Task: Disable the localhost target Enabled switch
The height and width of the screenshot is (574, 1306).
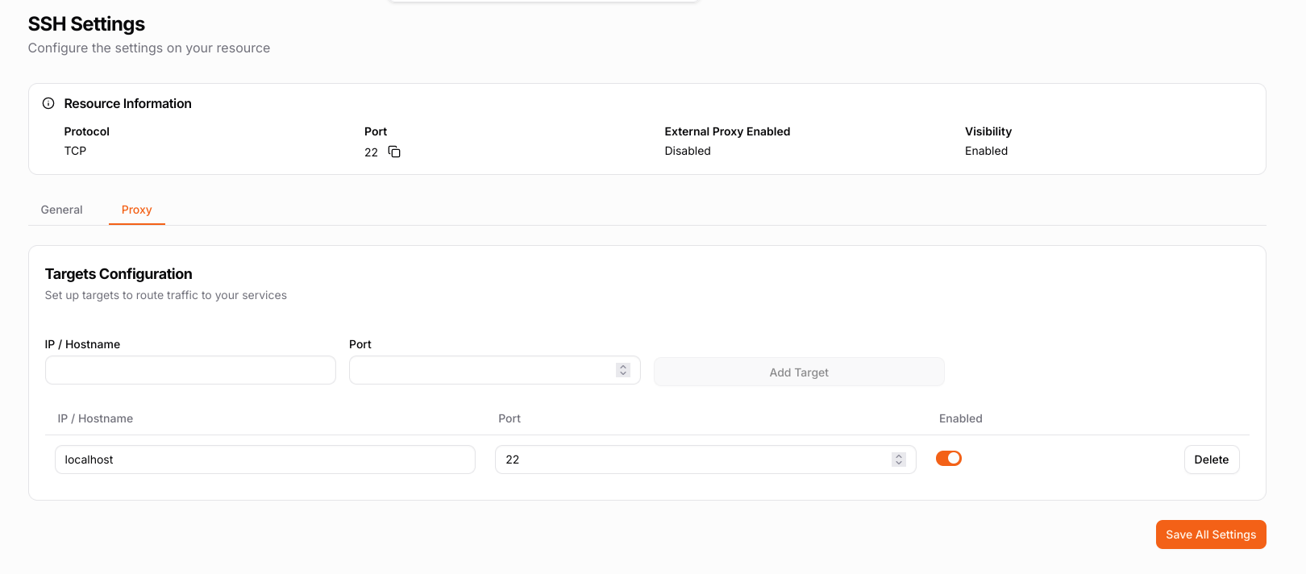Action: pos(948,459)
